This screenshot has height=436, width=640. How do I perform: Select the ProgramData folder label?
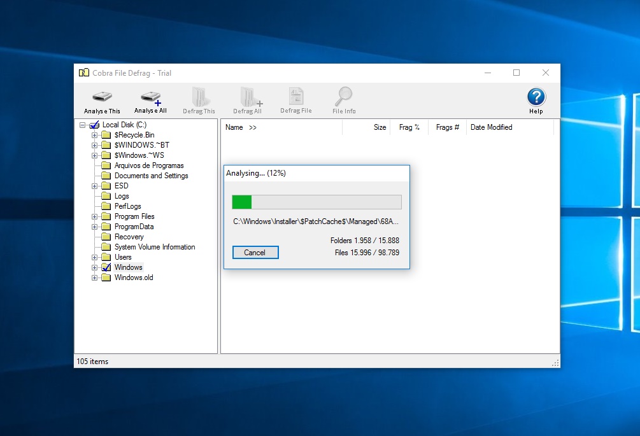(x=134, y=227)
